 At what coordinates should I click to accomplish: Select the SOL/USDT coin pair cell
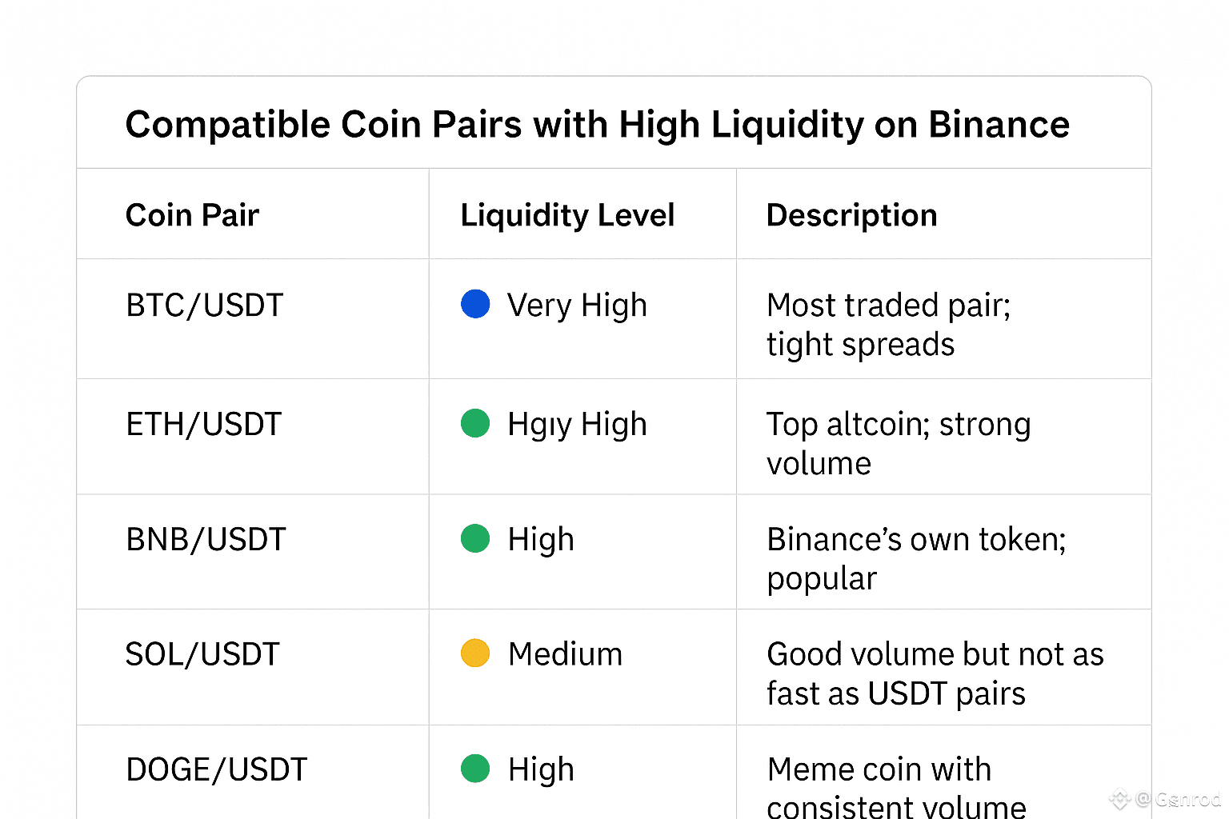tap(202, 654)
